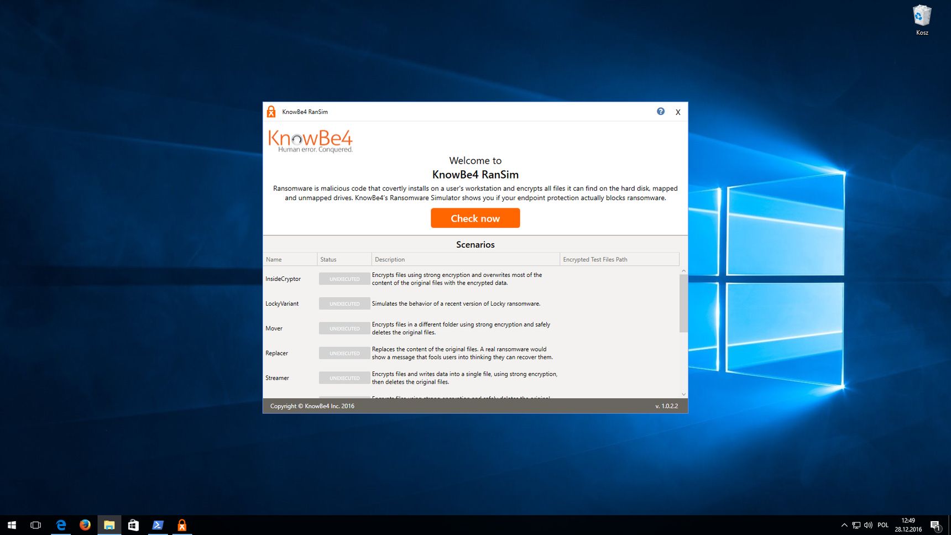This screenshot has width=951, height=535.
Task: Sort scenarios by Status column header
Action: tap(344, 259)
